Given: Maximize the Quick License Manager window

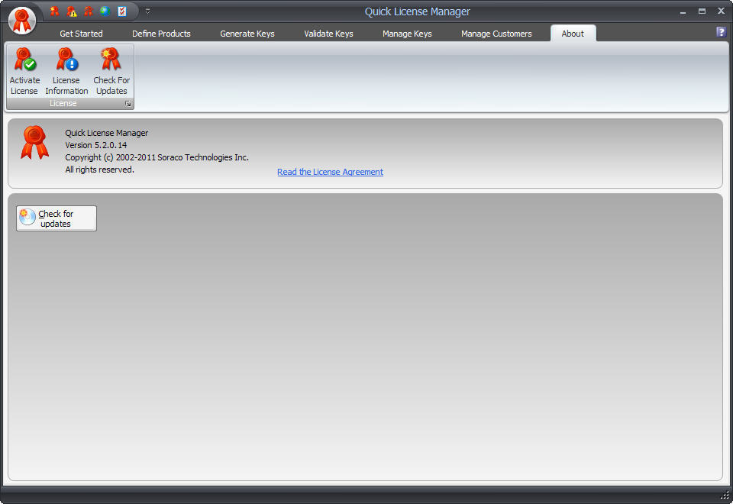Looking at the screenshot, I should (702, 11).
